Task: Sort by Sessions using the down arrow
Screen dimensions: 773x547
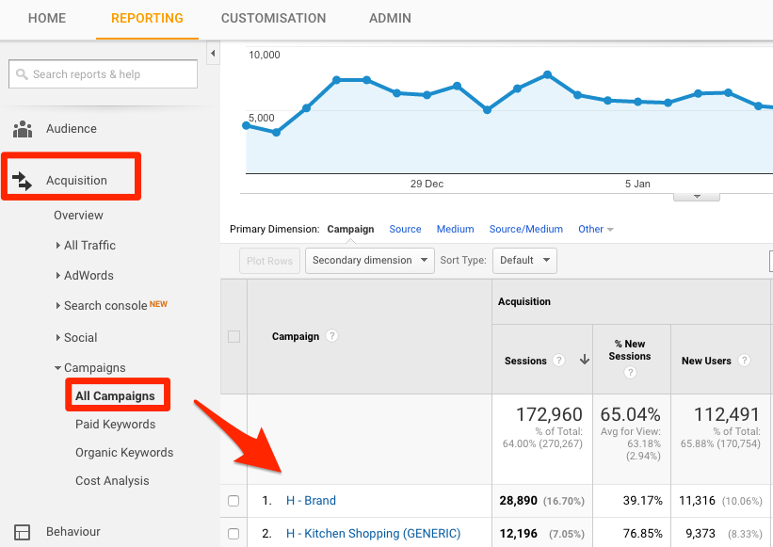Action: (x=583, y=361)
